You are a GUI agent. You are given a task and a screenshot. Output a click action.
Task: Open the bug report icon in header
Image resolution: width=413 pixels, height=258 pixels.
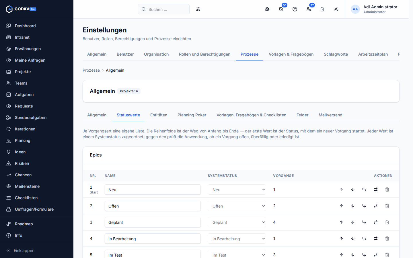267,9
